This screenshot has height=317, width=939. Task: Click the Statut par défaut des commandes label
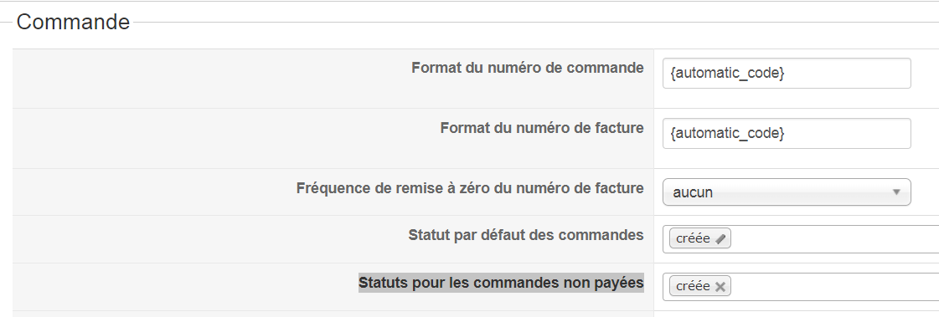526,235
